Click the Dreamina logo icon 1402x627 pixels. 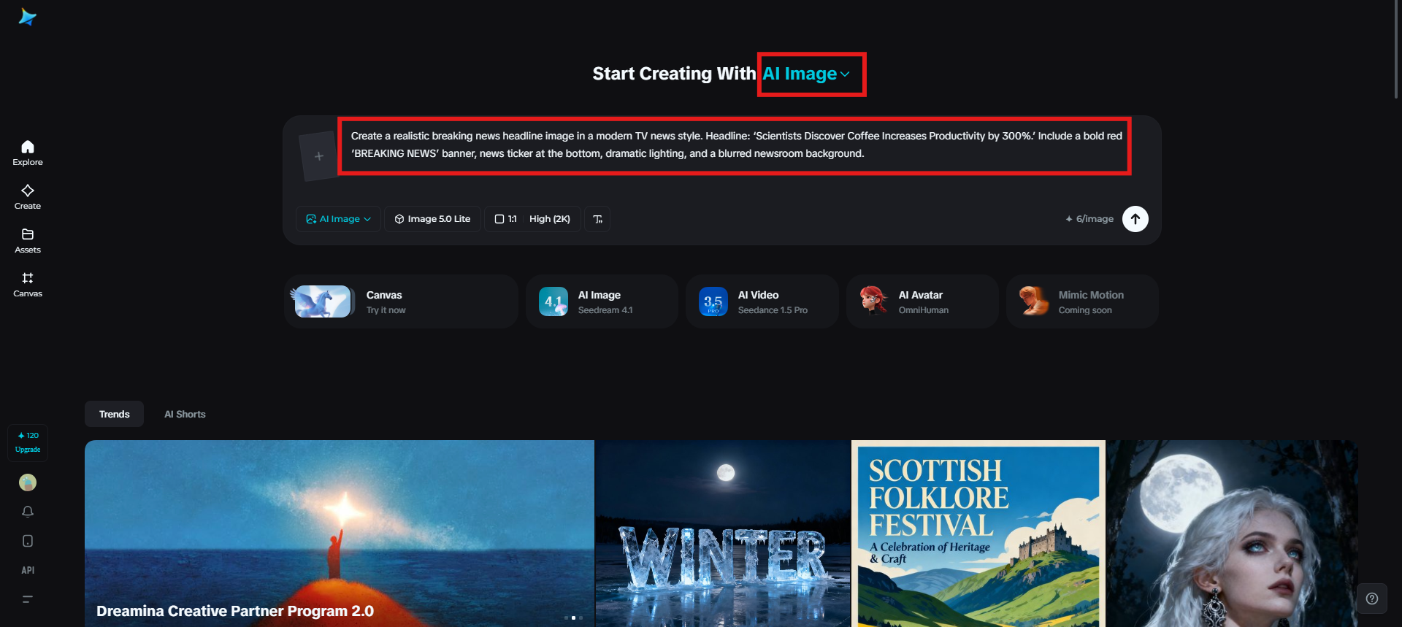(x=28, y=17)
